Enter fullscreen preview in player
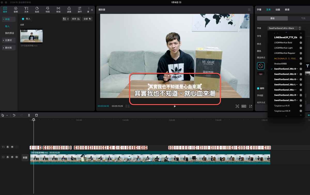This screenshot has height=195, width=310. [x=251, y=106]
